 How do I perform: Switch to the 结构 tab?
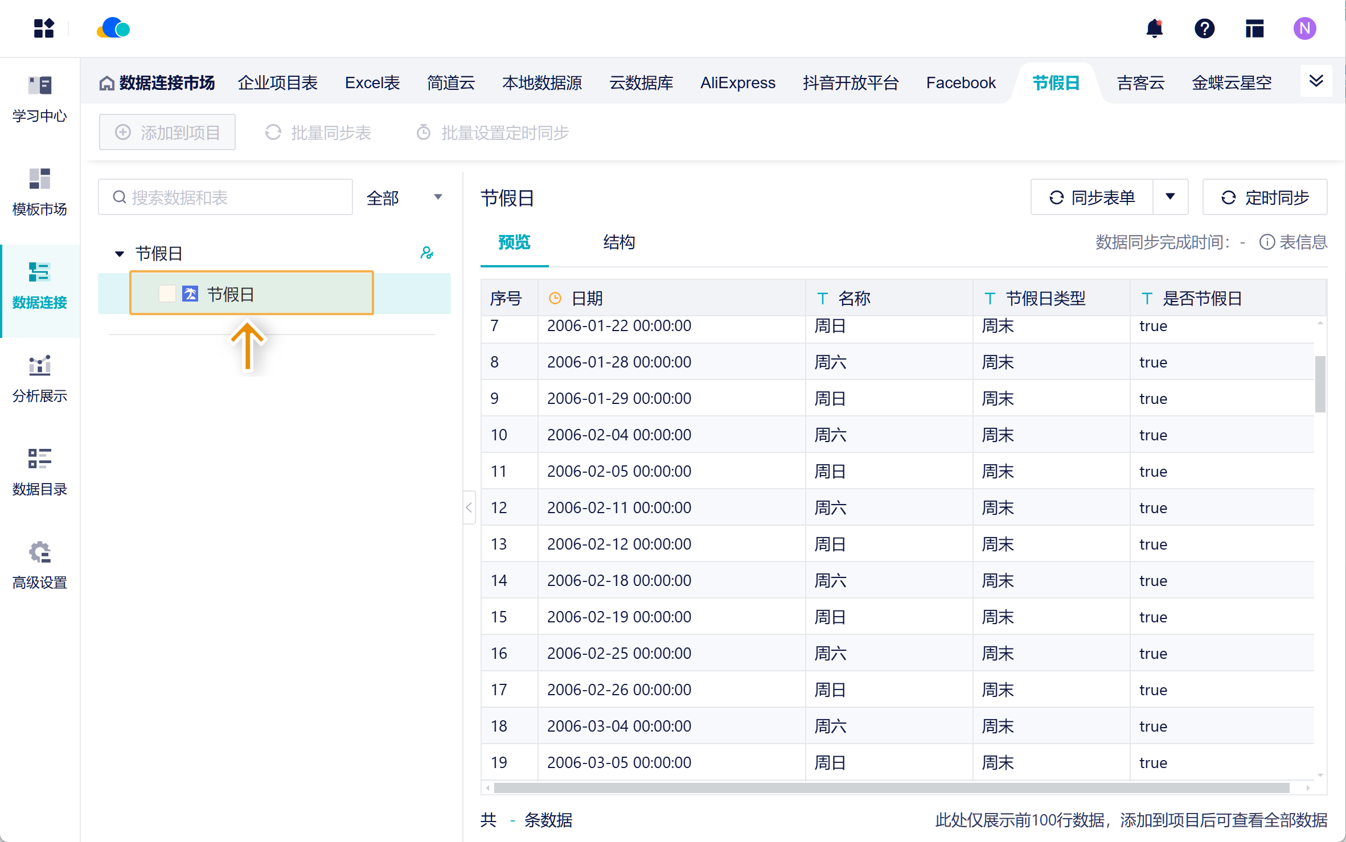coord(618,242)
